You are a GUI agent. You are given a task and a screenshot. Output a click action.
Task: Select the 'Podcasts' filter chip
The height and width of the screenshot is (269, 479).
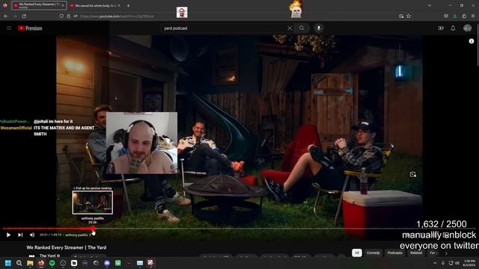[394, 253]
